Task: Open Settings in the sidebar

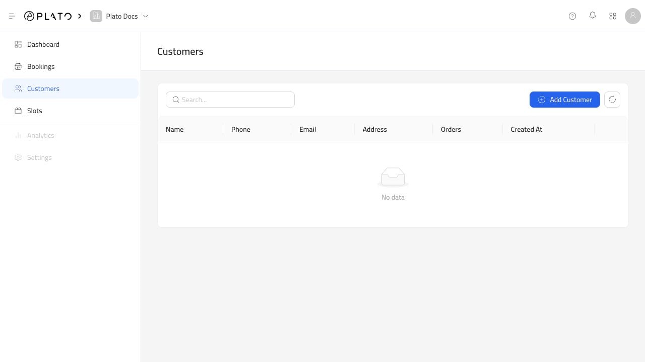Action: coord(71,157)
